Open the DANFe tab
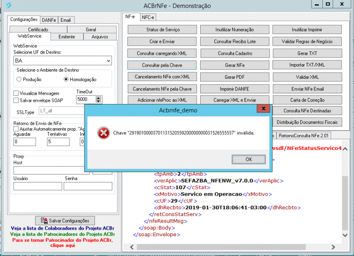Viewport: 354px width, 256px height. tap(49, 20)
